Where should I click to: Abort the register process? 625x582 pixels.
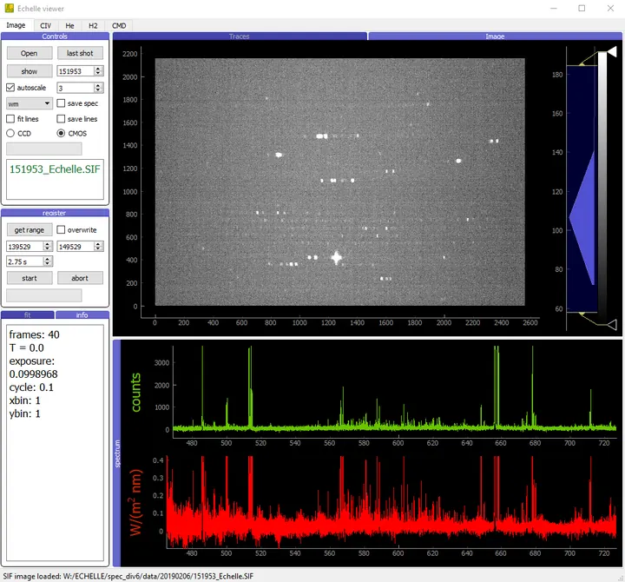tap(80, 278)
